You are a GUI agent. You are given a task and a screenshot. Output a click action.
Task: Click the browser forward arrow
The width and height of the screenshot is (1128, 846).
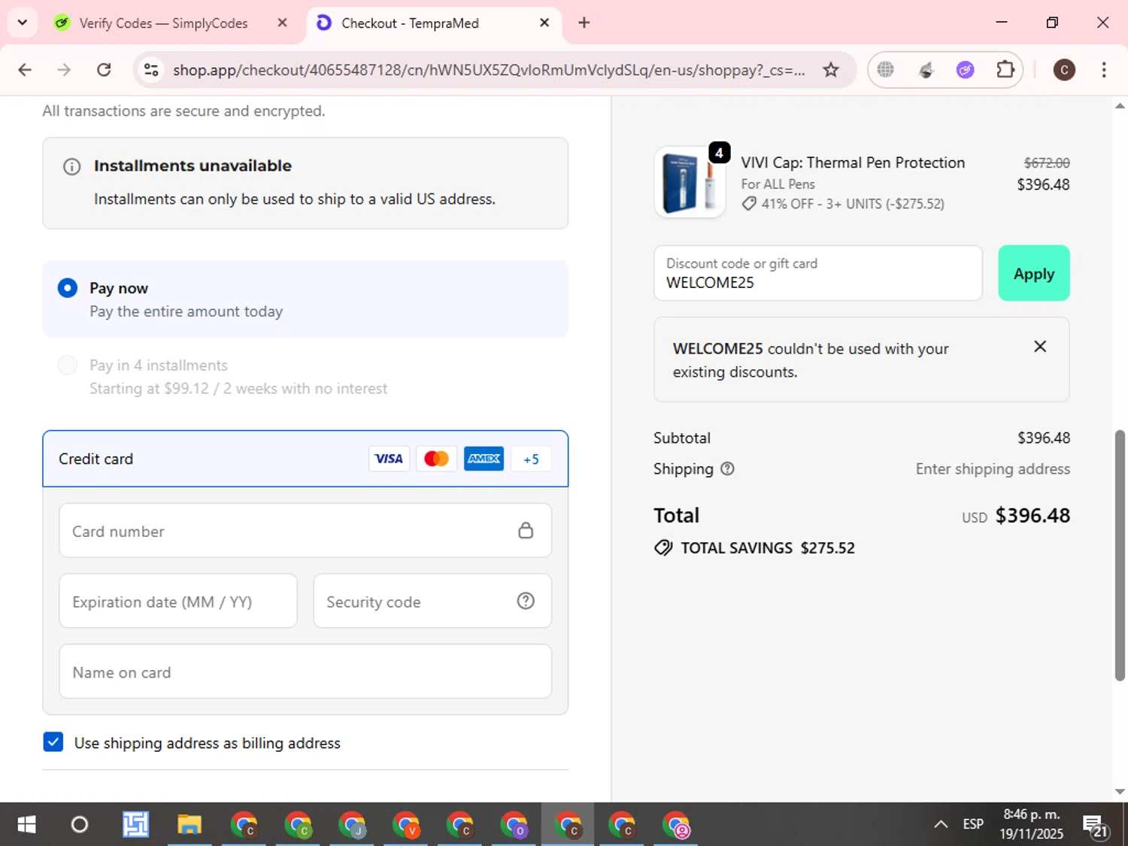[64, 70]
